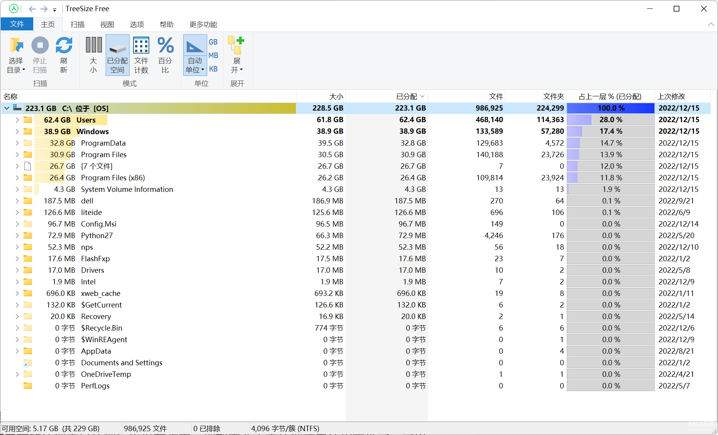Screen dimensions: 718x435
Task: Expand the [7 个文件] group
Action: [x=17, y=166]
